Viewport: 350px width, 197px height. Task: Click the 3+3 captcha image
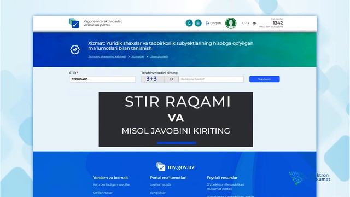pyautogui.click(x=153, y=79)
